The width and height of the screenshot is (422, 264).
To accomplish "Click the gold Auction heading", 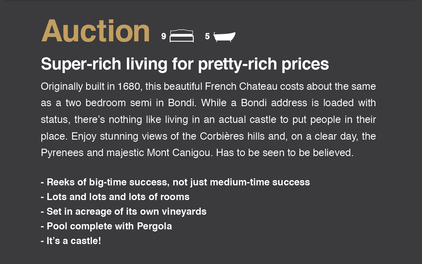I will pos(96,31).
